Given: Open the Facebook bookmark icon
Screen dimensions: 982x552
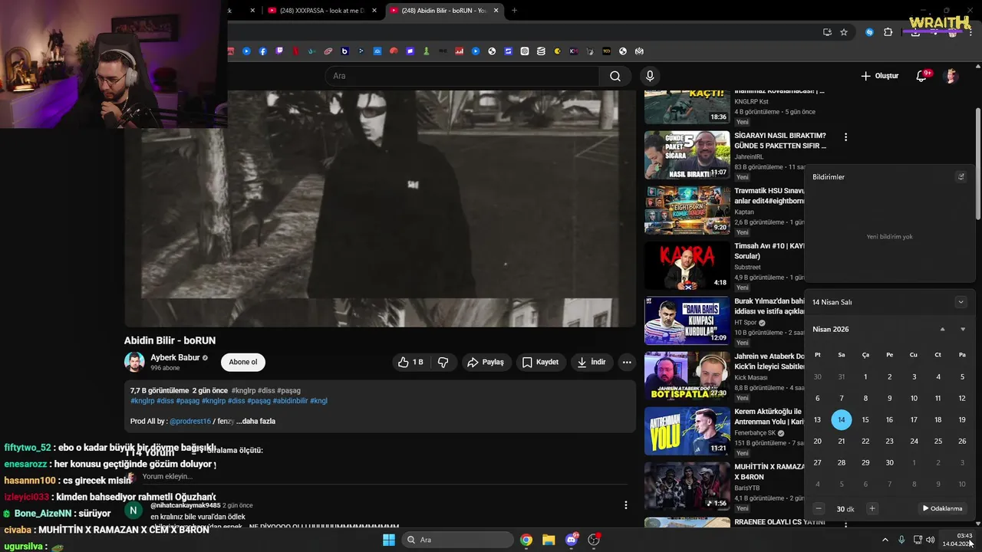Looking at the screenshot, I should click(263, 51).
